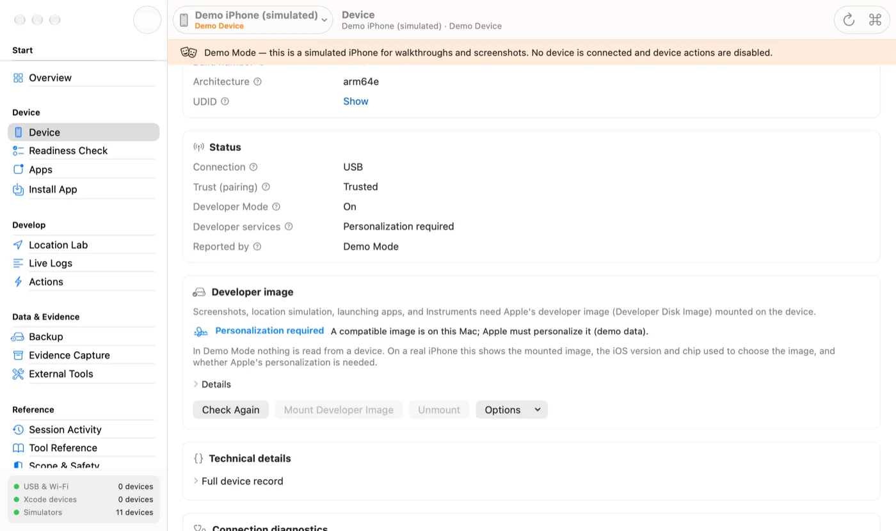Image resolution: width=896 pixels, height=531 pixels.
Task: Click the round avatar button above the sidebar
Action: pyautogui.click(x=147, y=20)
